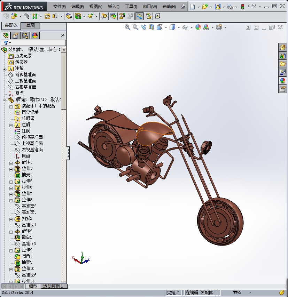Expand the 拉伸10 feature node
288x297 pixels.
click(11, 269)
